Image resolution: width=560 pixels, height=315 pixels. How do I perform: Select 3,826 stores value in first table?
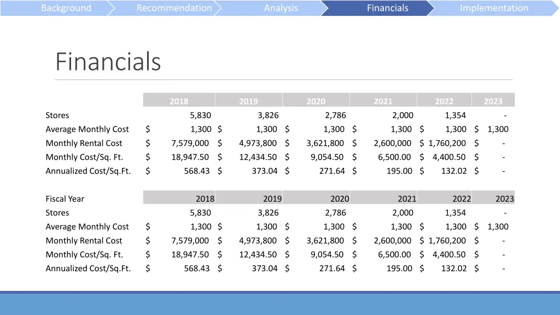[x=268, y=115]
